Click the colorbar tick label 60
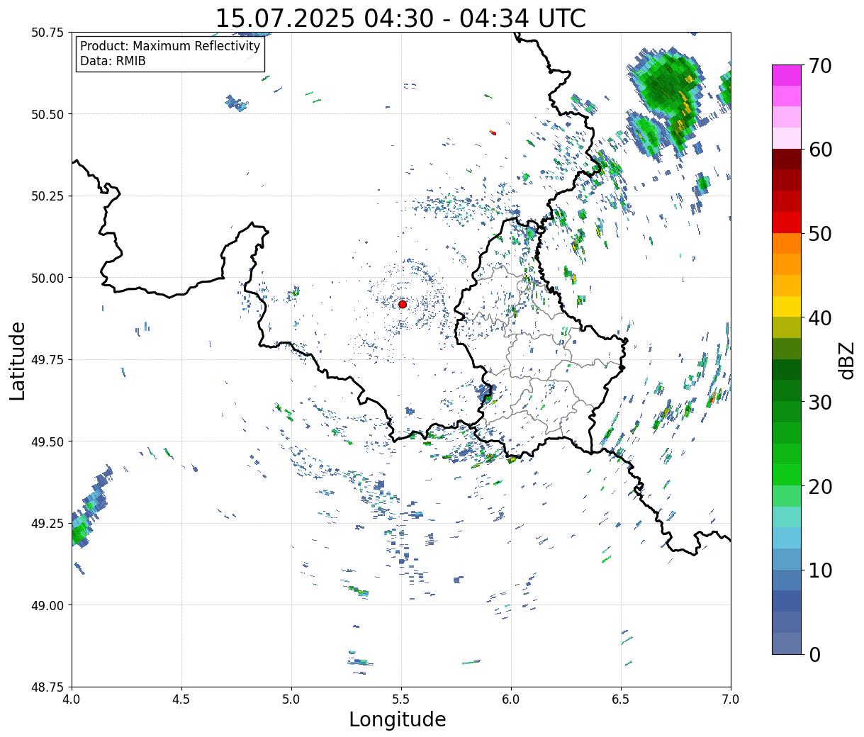 point(819,150)
